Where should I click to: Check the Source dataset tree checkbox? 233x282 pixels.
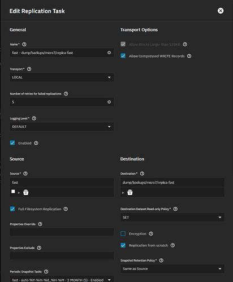[x=13, y=192]
